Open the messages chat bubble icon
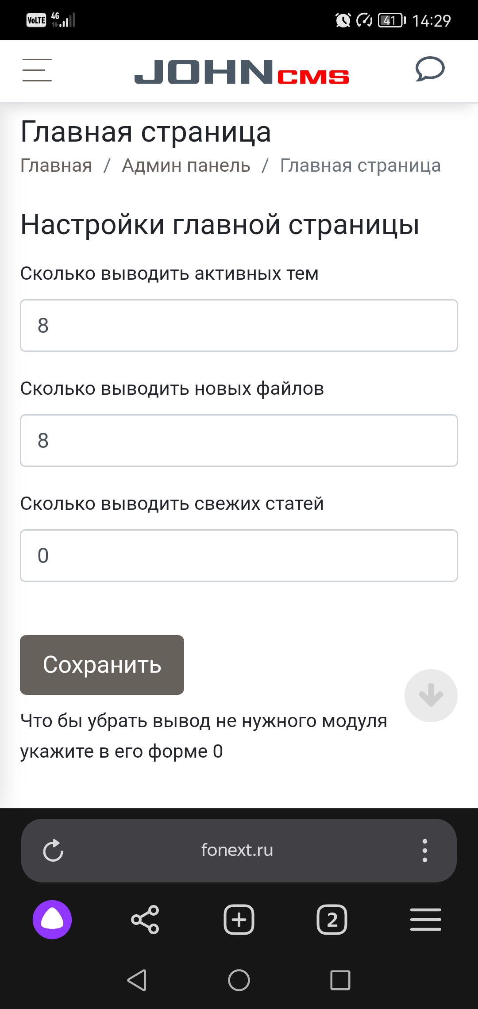The width and height of the screenshot is (478, 1009). 430,69
